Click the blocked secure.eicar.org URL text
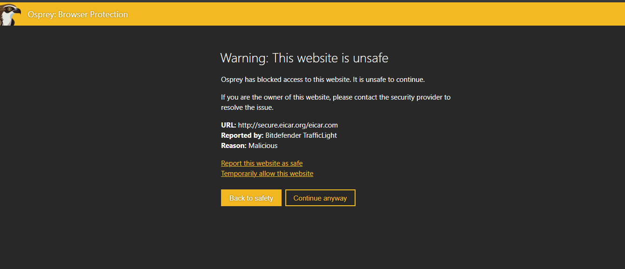The height and width of the screenshot is (269, 625). [x=288, y=125]
